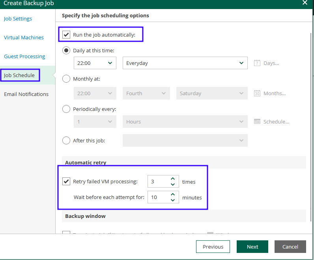Decrease retry times with down arrow

coord(173,184)
